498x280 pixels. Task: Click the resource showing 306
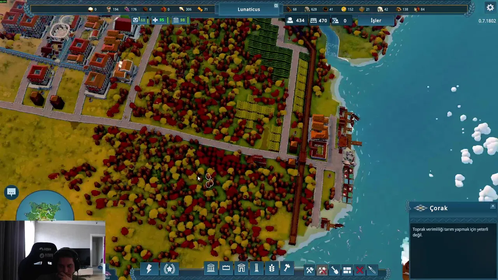[x=185, y=9]
